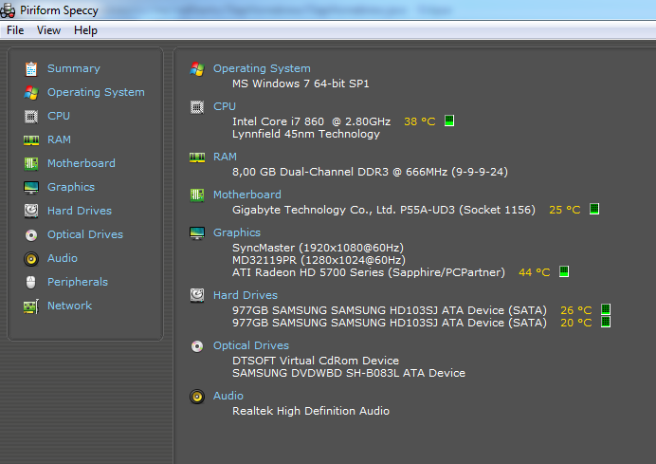Open the View menu
Image resolution: width=656 pixels, height=464 pixels.
coord(48,30)
